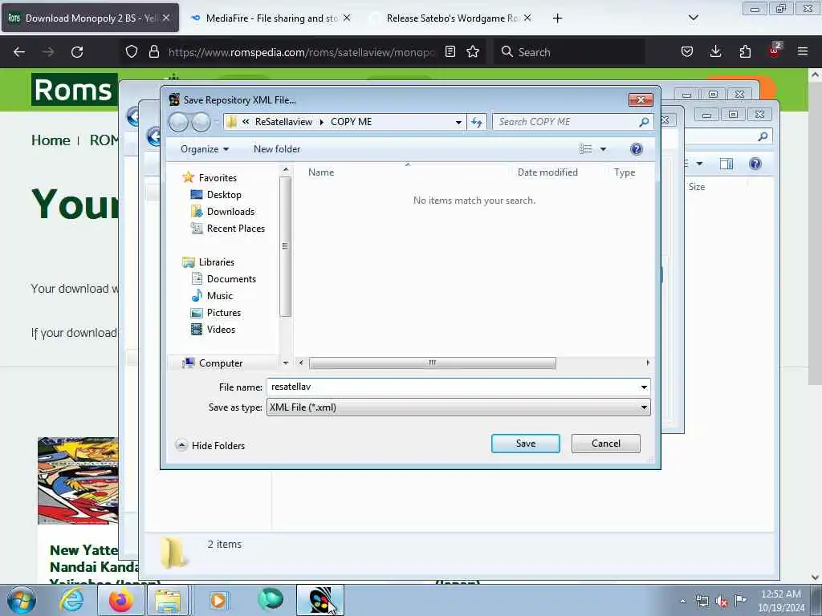
Task: Select Documents library in navigation pane
Action: 231,278
